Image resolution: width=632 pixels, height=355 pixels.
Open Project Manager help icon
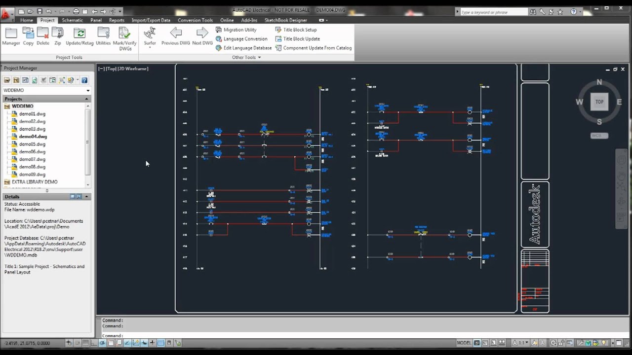[x=84, y=80]
